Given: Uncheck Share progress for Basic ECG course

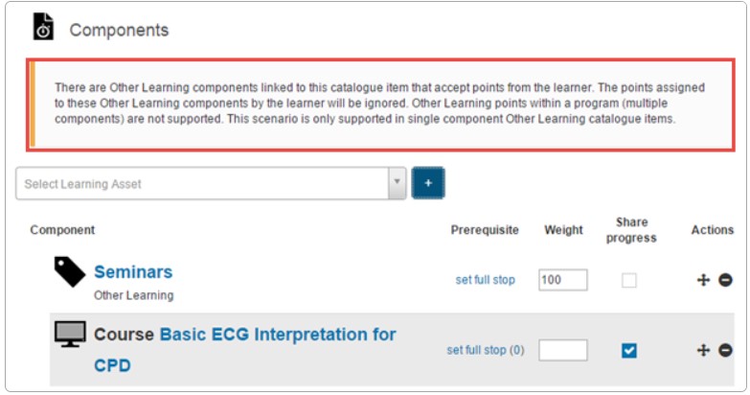Looking at the screenshot, I should pyautogui.click(x=629, y=351).
